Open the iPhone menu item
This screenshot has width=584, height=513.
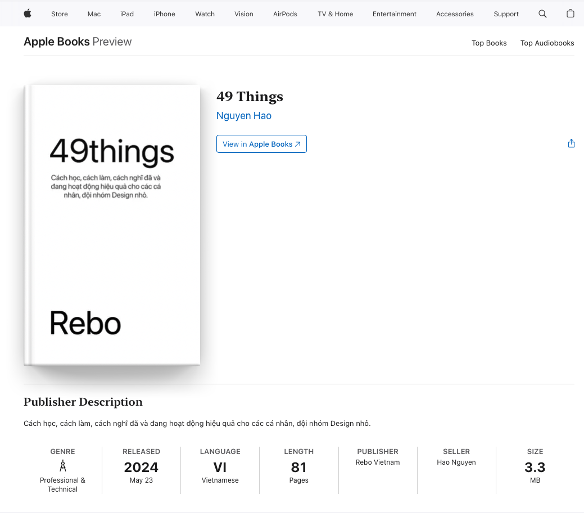[164, 14]
